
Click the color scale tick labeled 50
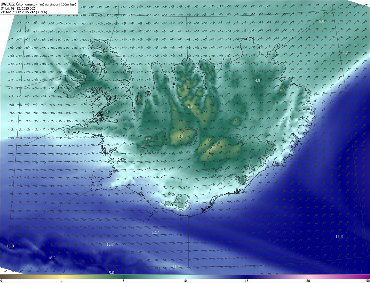click(x=368, y=281)
